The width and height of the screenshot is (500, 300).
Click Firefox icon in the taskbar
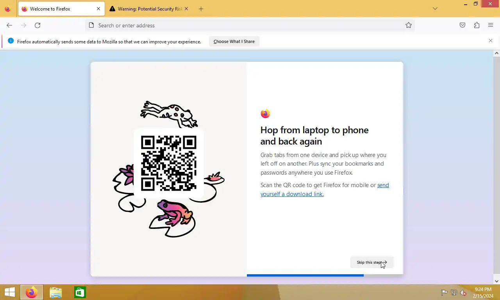click(x=31, y=292)
